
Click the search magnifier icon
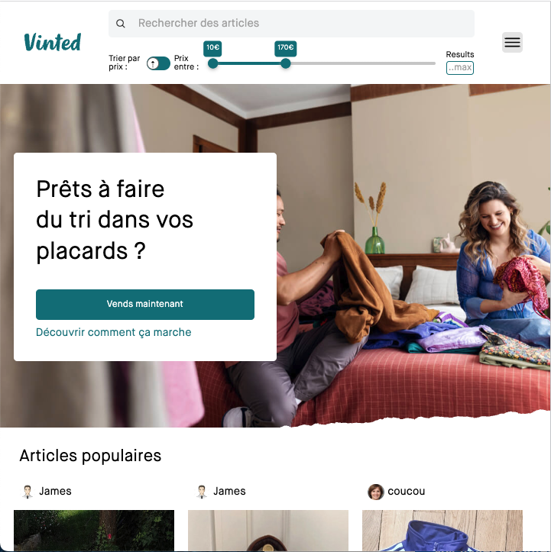121,24
